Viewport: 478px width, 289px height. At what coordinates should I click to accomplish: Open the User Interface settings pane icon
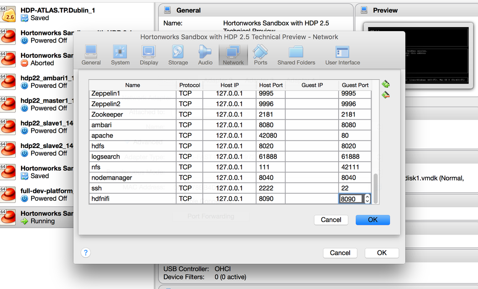[342, 55]
